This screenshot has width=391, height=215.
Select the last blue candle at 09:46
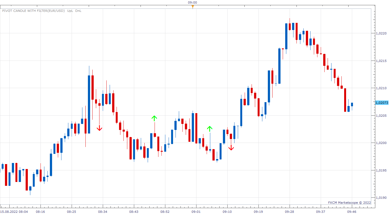click(x=352, y=105)
